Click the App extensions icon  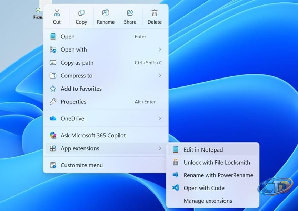(53, 148)
